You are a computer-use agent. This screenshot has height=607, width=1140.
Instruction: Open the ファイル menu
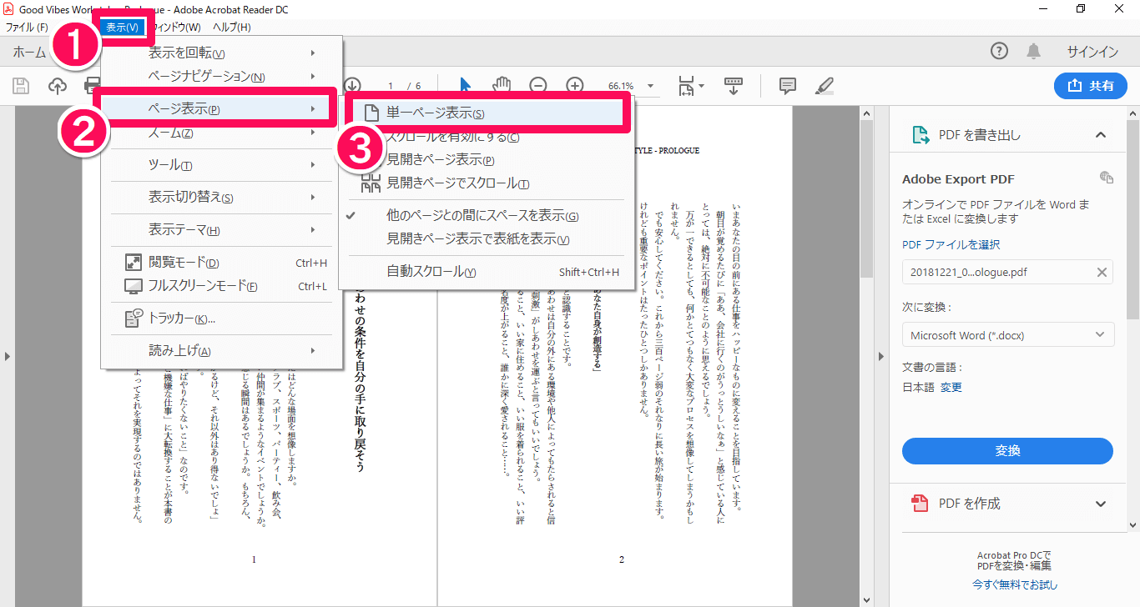[x=27, y=28]
